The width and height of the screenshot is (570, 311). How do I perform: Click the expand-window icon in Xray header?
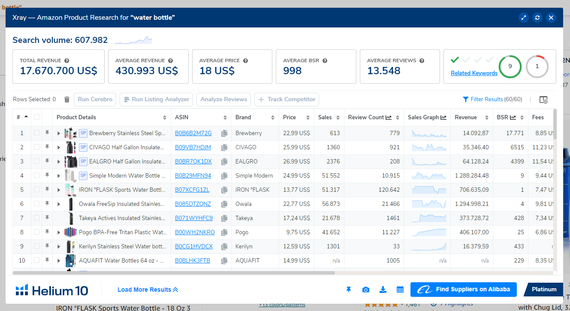[523, 18]
